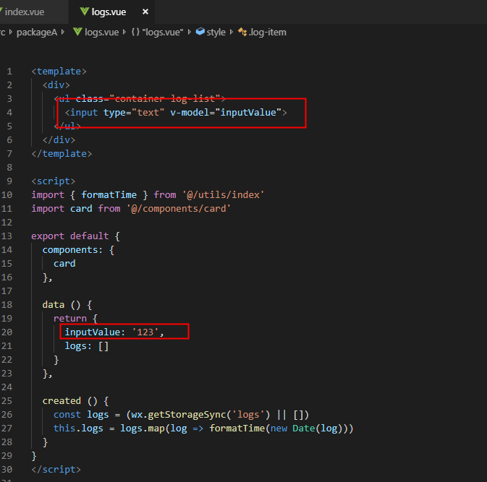Click type="text" attribute on input
Viewport: 487px width, 482px height.
click(x=134, y=112)
